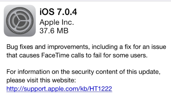The image size is (171, 102).
Task: Tap the center hub of the gear icon
Action: click(20, 21)
